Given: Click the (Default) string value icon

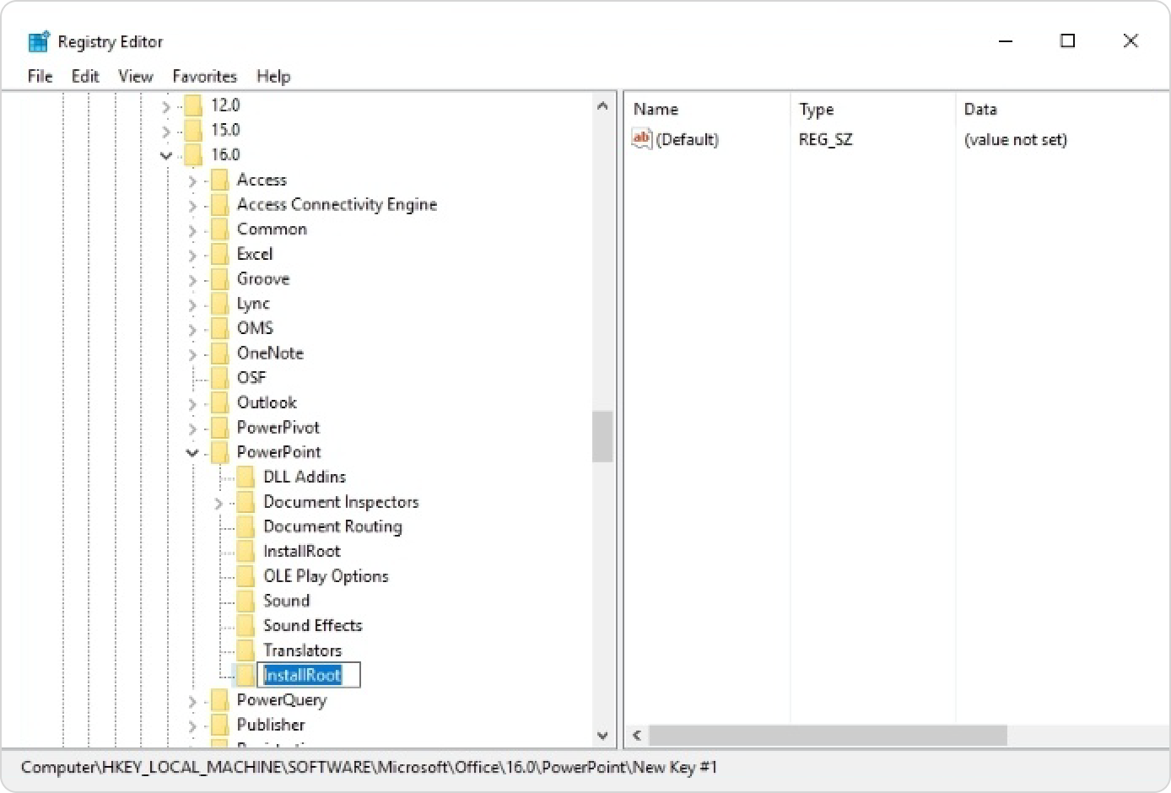Looking at the screenshot, I should [x=642, y=139].
